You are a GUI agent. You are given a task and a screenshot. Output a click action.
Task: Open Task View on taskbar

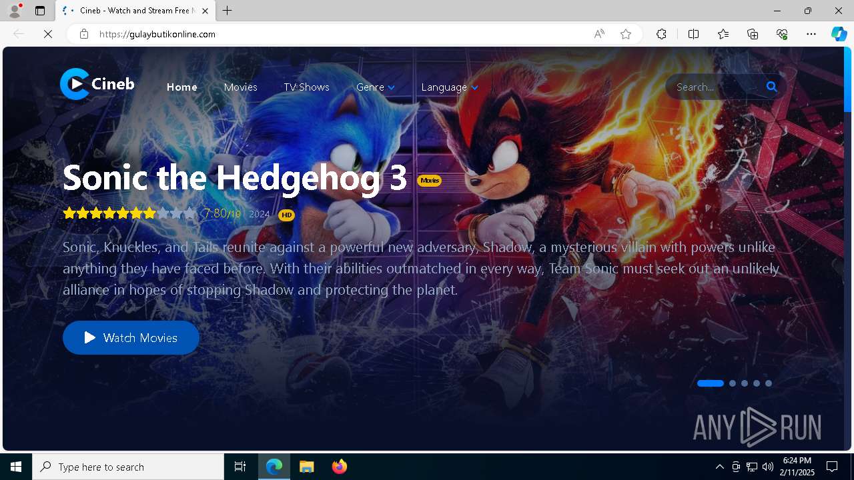240,467
